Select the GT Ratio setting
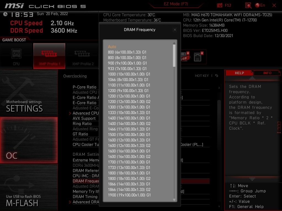 [80, 134]
